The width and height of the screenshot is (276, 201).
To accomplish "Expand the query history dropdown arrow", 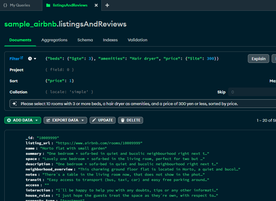I will (x=35, y=59).
